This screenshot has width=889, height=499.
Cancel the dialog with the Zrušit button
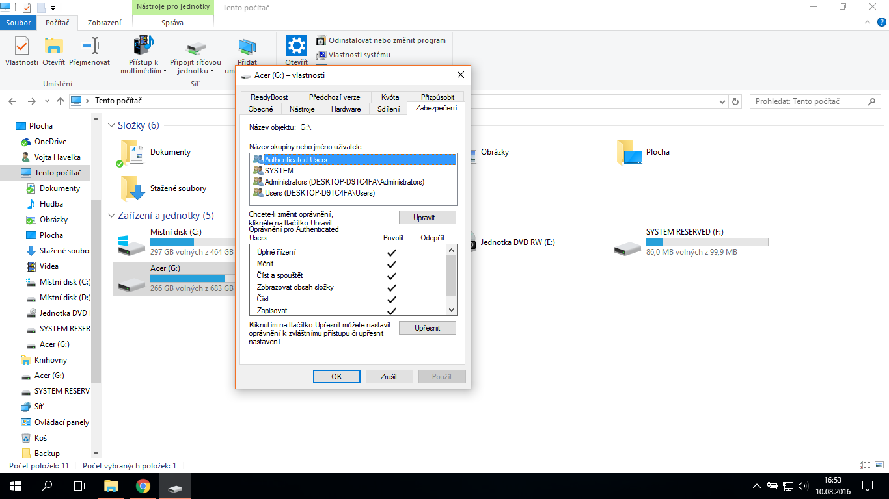389,377
